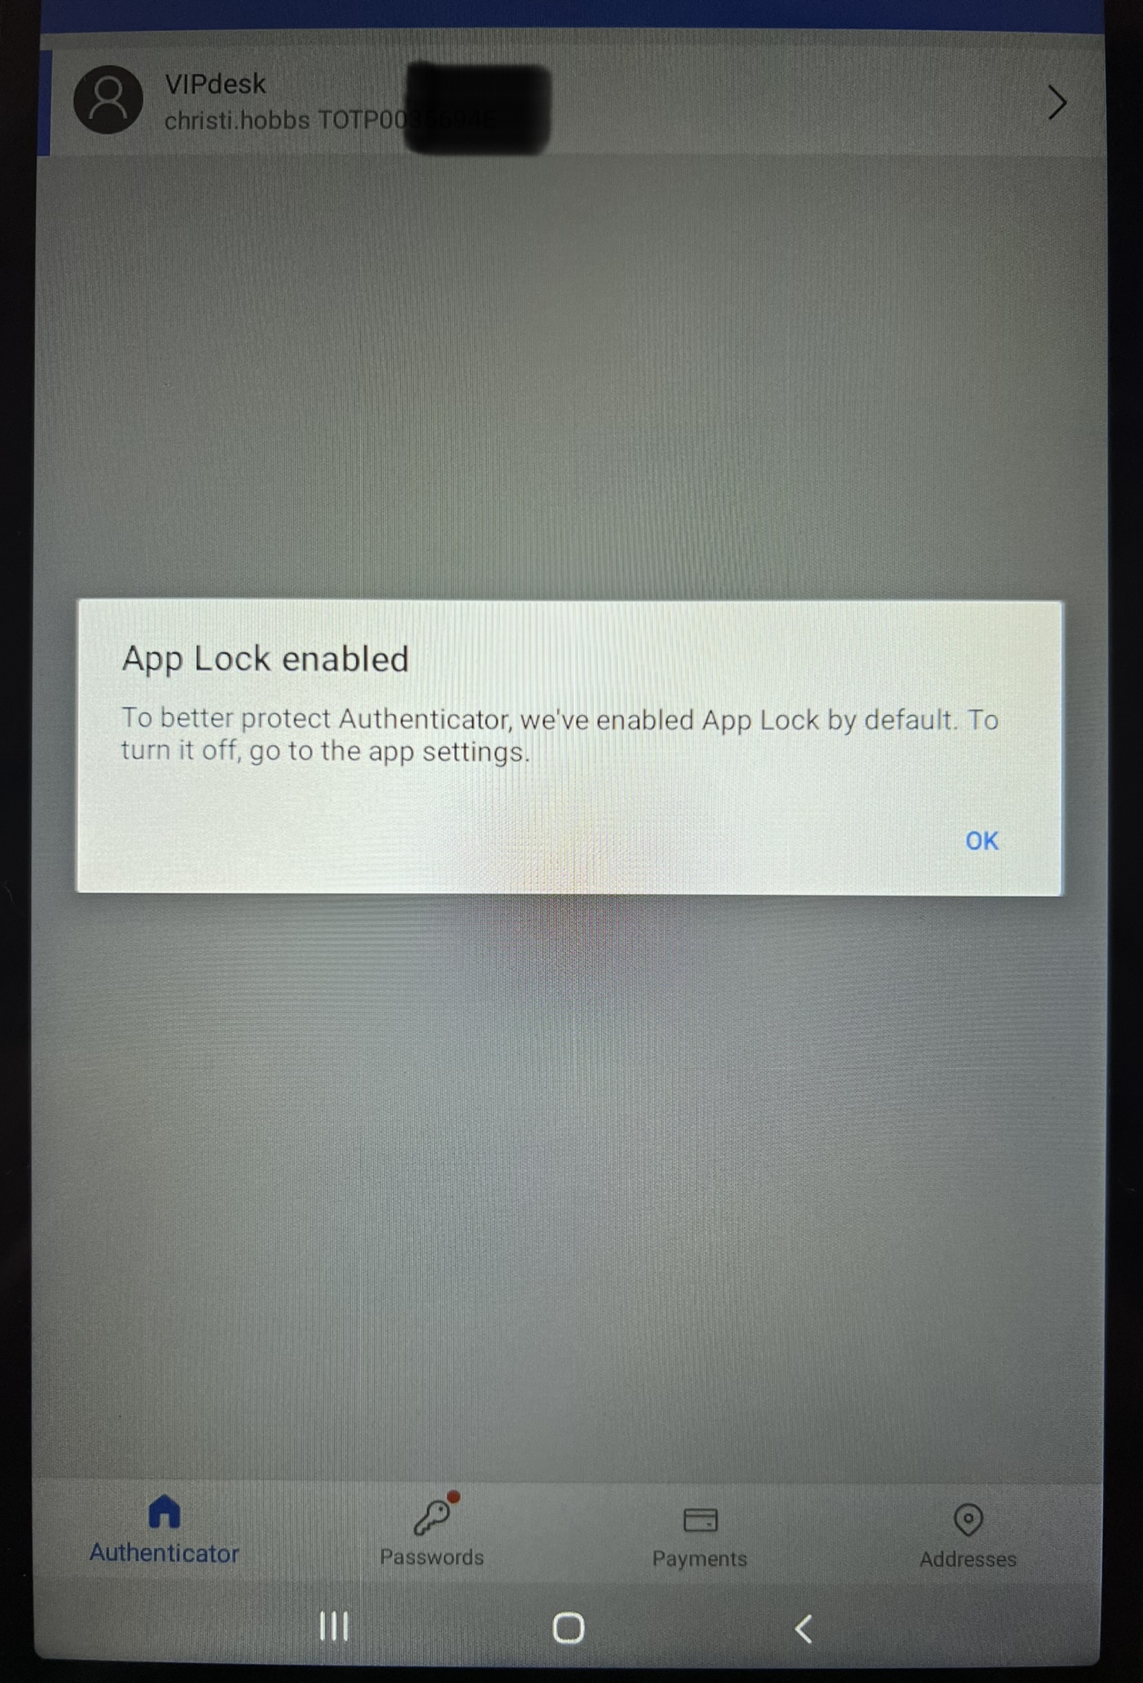
Task: Open the Addresses location pin icon
Action: (x=968, y=1519)
